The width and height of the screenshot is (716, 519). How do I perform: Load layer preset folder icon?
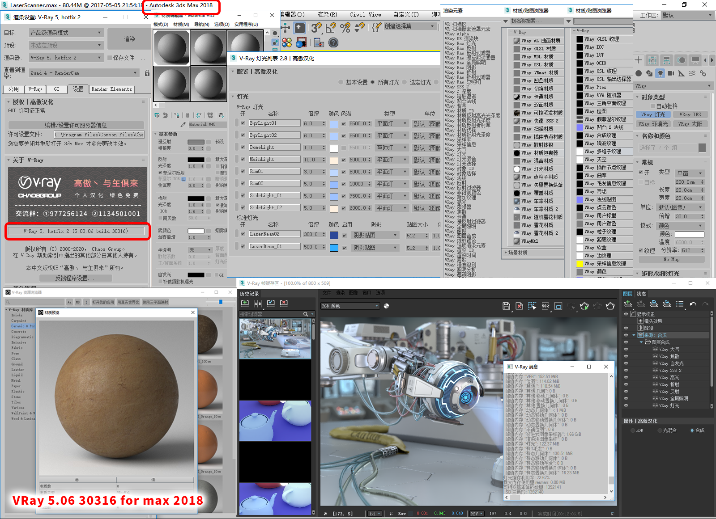coord(667,304)
